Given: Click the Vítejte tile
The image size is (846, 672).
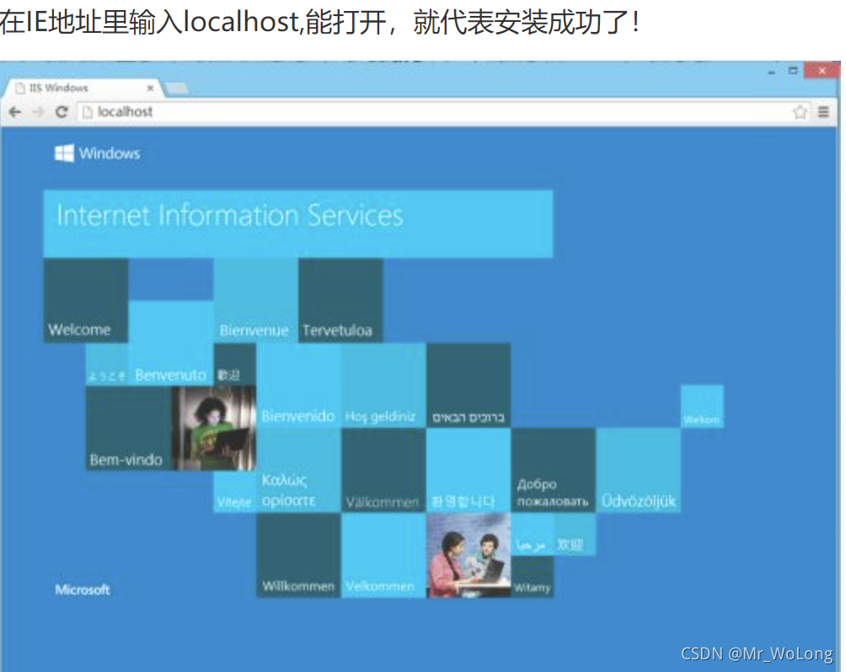Looking at the screenshot, I should coord(235,492).
